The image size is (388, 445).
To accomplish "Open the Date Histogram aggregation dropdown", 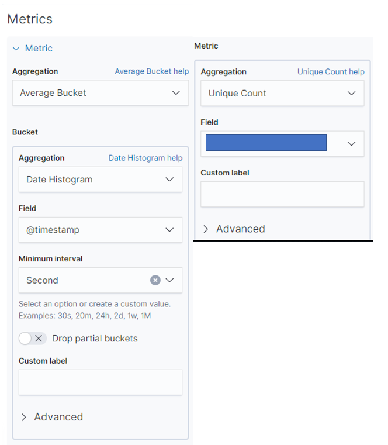I will pyautogui.click(x=100, y=180).
